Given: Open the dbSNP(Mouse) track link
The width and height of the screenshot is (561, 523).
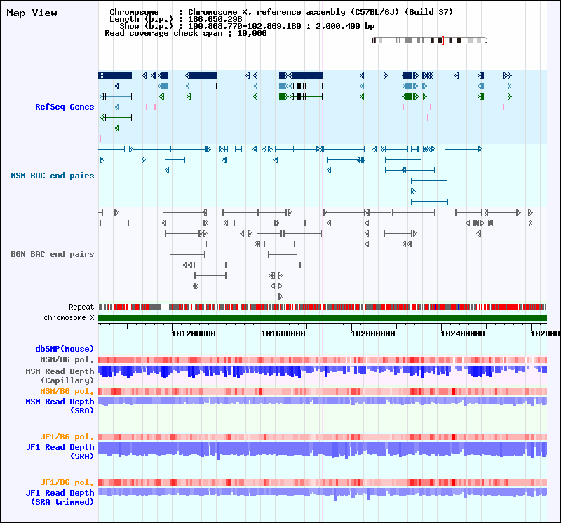Looking at the screenshot, I should (65, 349).
